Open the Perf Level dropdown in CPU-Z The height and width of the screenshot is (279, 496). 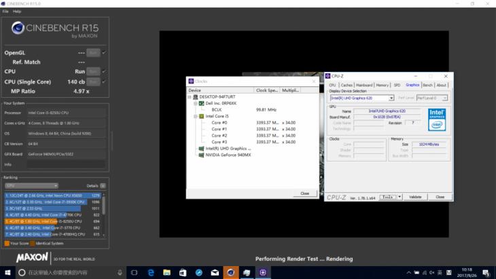(x=431, y=98)
